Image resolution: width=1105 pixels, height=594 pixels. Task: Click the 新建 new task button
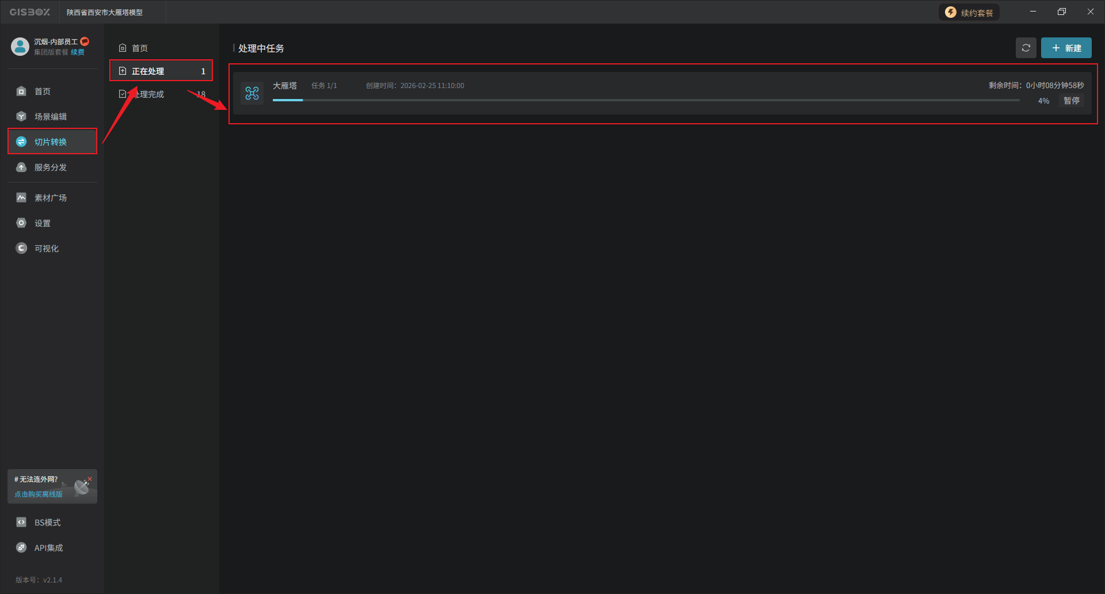[1066, 48]
